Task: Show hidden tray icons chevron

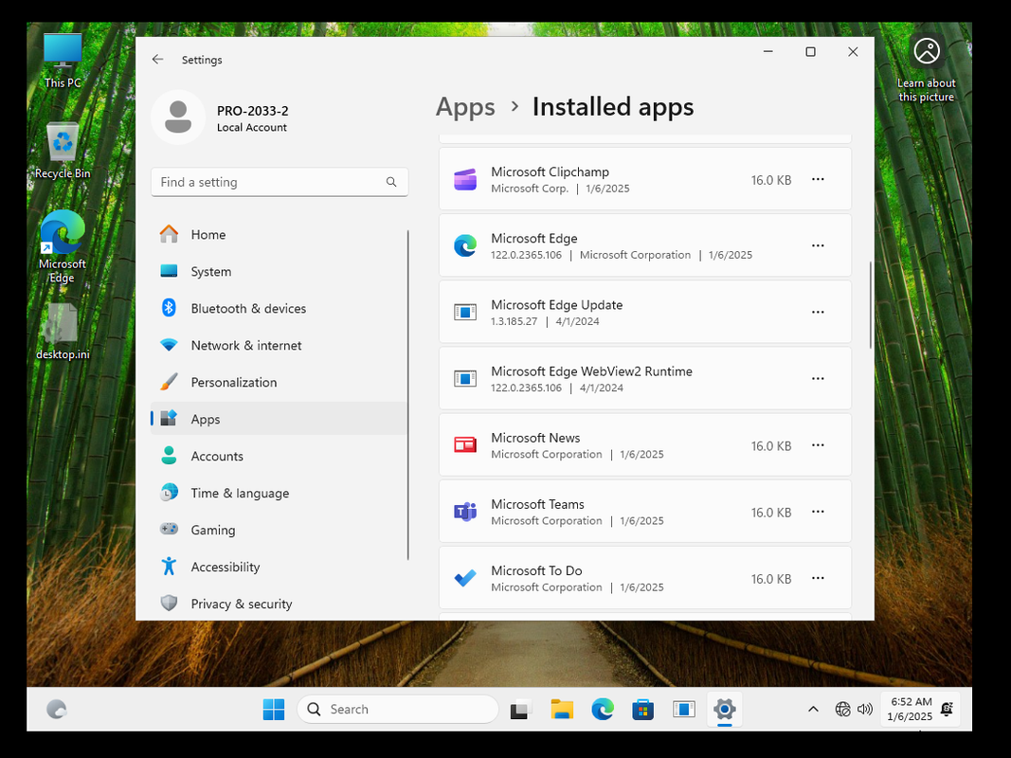Action: pyautogui.click(x=813, y=709)
